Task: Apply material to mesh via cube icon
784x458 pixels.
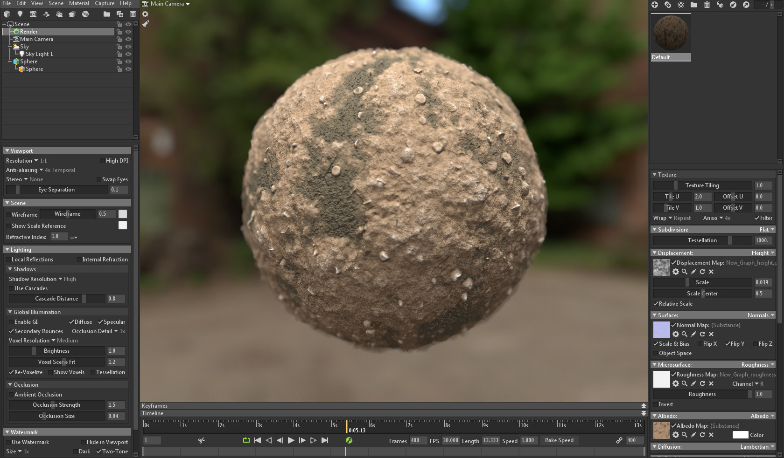Action: tap(720, 5)
